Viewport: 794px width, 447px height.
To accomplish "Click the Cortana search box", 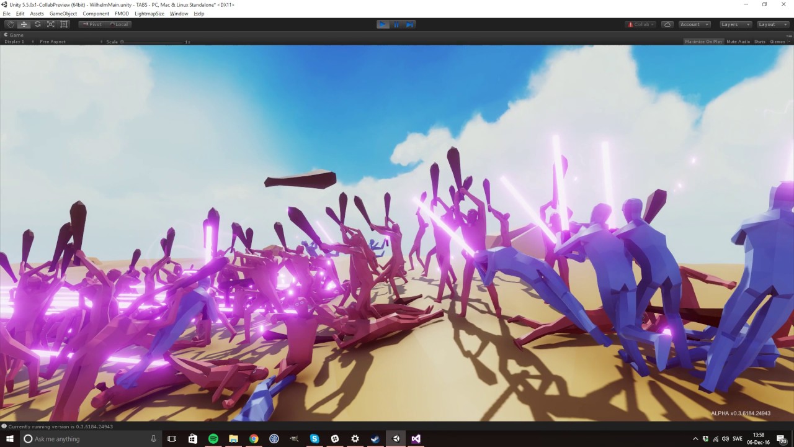I will click(91, 438).
